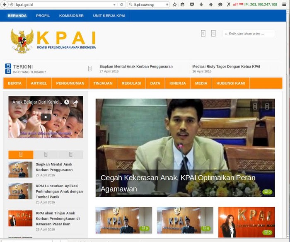Open thumbnail for 'KPAI akan Tinjau Anak' article

tap(20, 218)
